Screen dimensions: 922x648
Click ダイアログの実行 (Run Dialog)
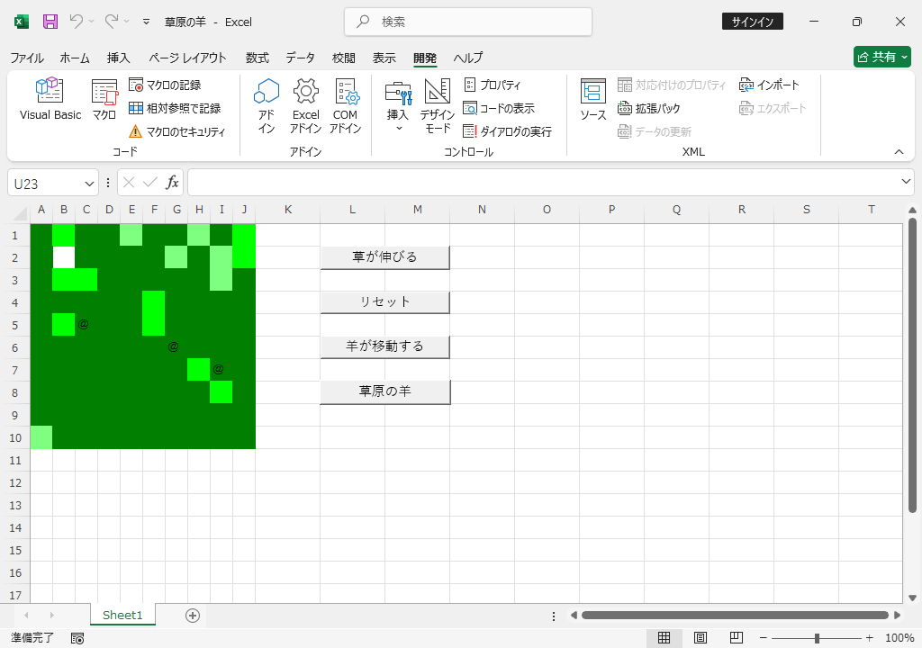click(508, 131)
